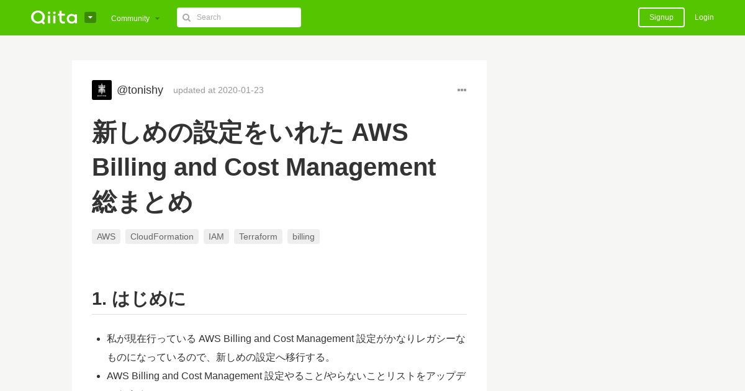Expand the dropdown arrow beside Qiita logo

point(91,17)
